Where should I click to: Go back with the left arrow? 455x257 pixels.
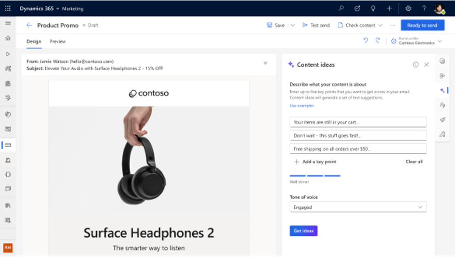29,25
